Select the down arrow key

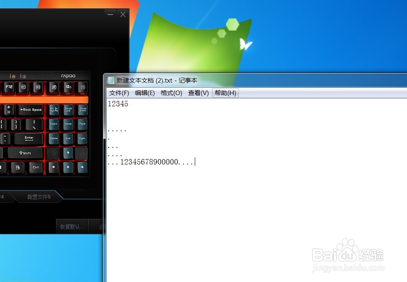tap(68, 167)
